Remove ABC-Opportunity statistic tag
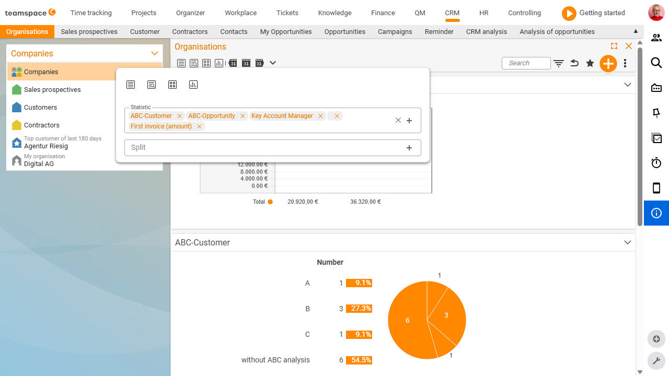This screenshot has height=376, width=669. [x=243, y=116]
